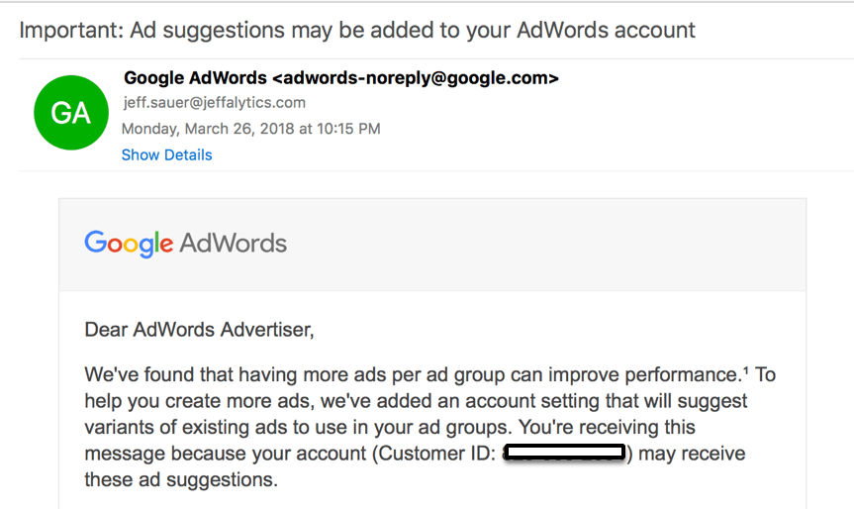Click the colorful Google word in logo
This screenshot has width=854, height=509.
click(x=129, y=244)
